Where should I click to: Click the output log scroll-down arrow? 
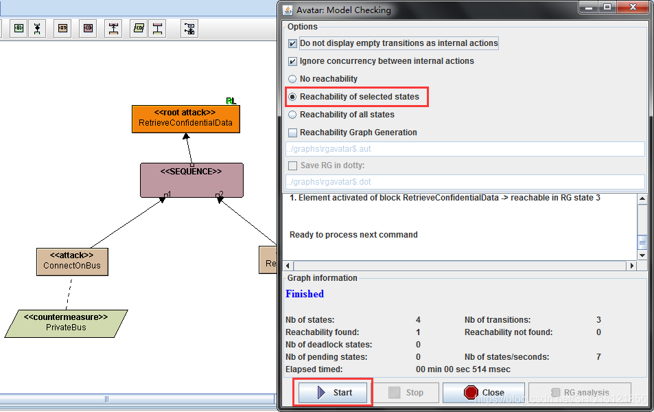[642, 255]
